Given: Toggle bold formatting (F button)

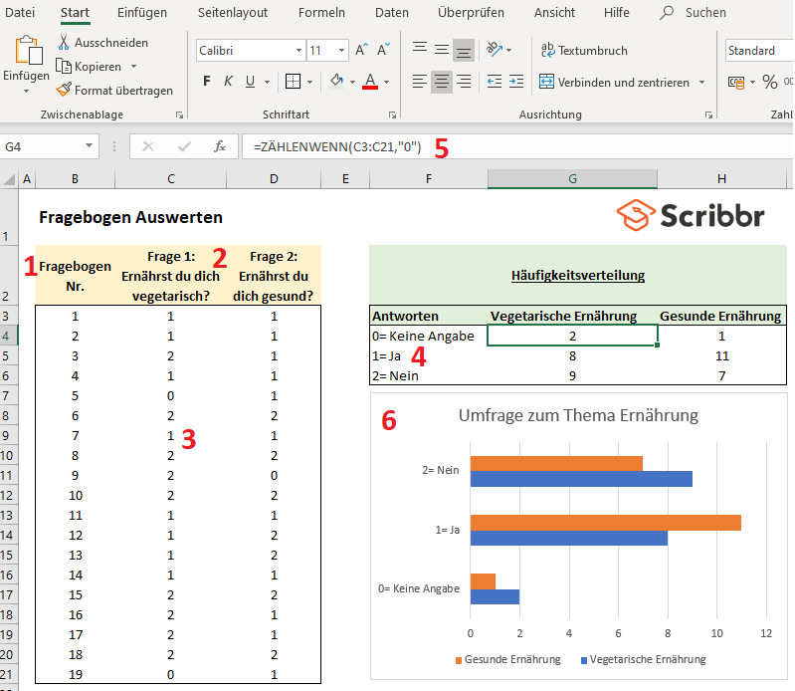Looking at the screenshot, I should (207, 82).
